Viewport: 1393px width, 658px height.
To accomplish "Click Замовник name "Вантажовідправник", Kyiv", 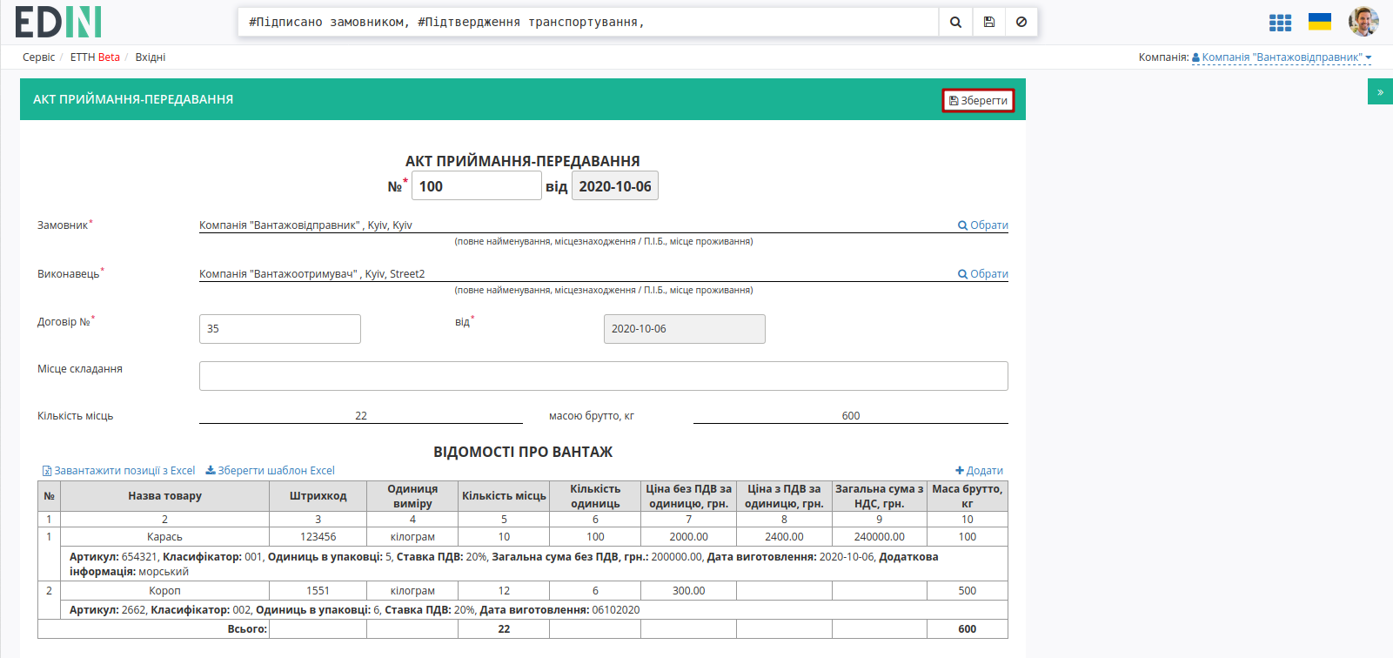I will tap(305, 225).
